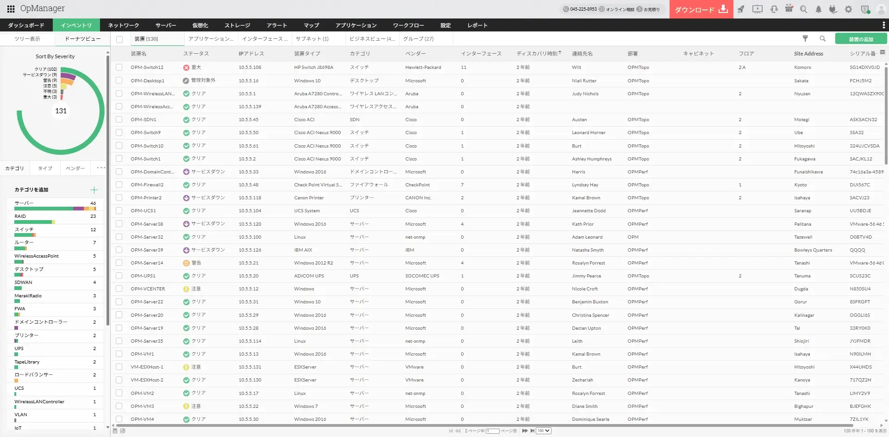Screen dimensions: 889x437
Task: Go to the next page arrow
Action: [525, 431]
